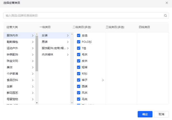172x120 pixels.
Task: Click up arrow of first-level category scrollbar
Action: pos(72,34)
